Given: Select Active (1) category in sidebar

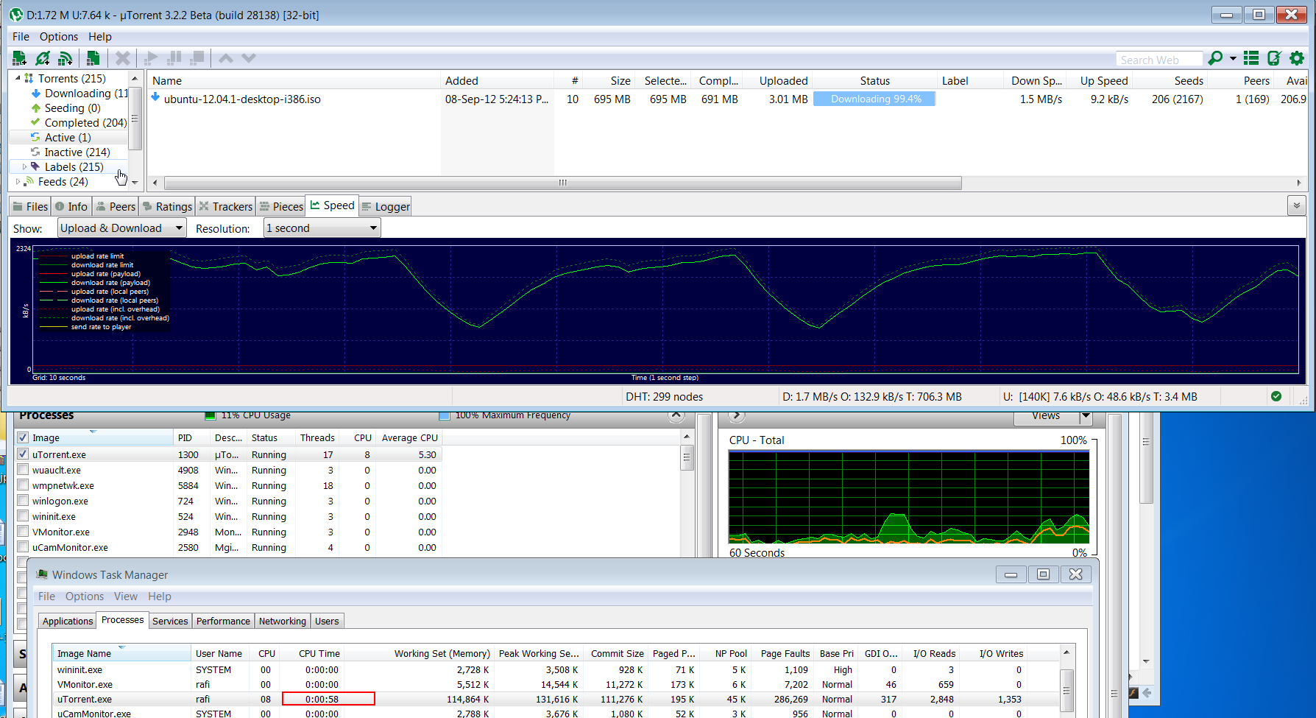Looking at the screenshot, I should pos(60,138).
